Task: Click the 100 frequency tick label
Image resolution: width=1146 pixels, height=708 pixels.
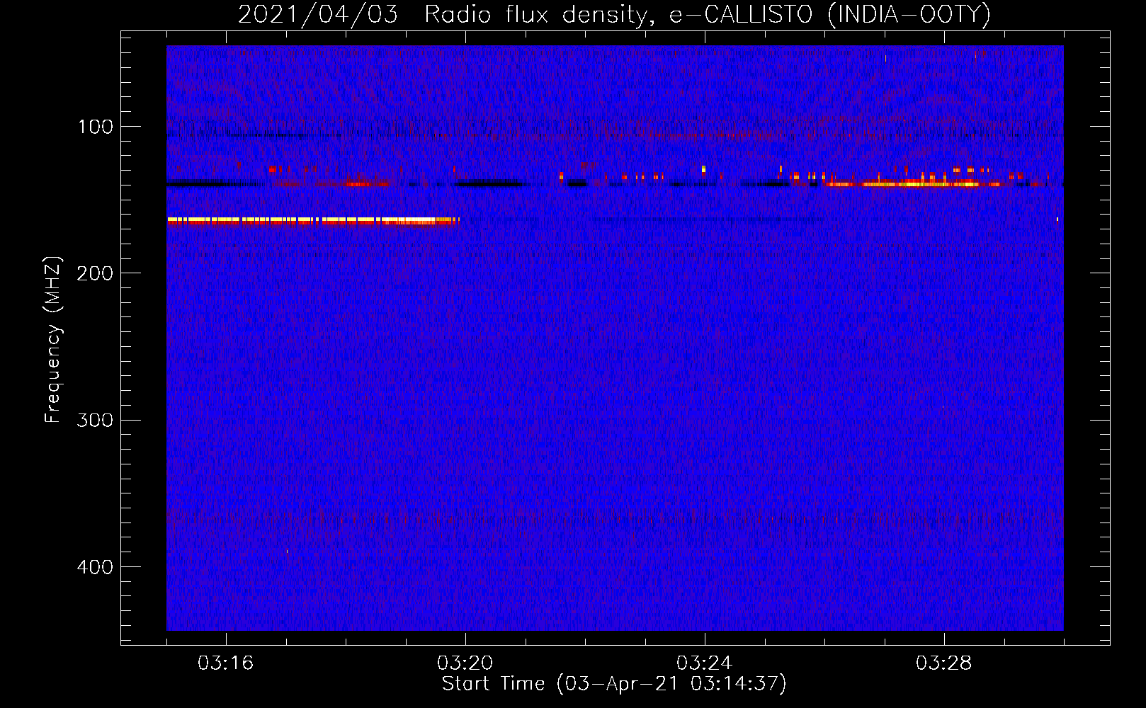Action: tap(96, 127)
